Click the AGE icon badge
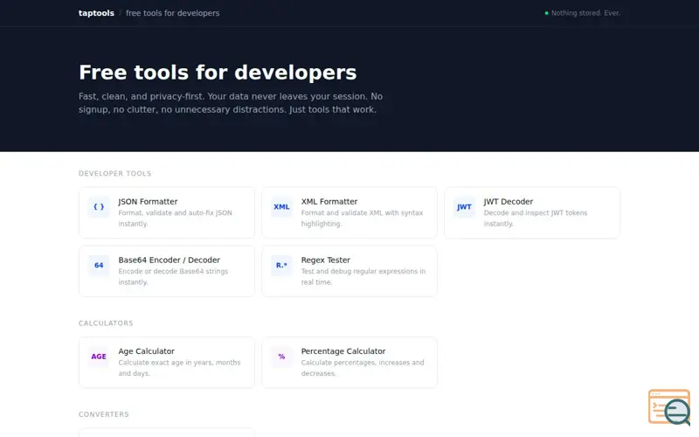Image resolution: width=699 pixels, height=437 pixels. pyautogui.click(x=99, y=357)
